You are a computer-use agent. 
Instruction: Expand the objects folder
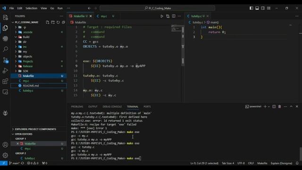(39, 57)
